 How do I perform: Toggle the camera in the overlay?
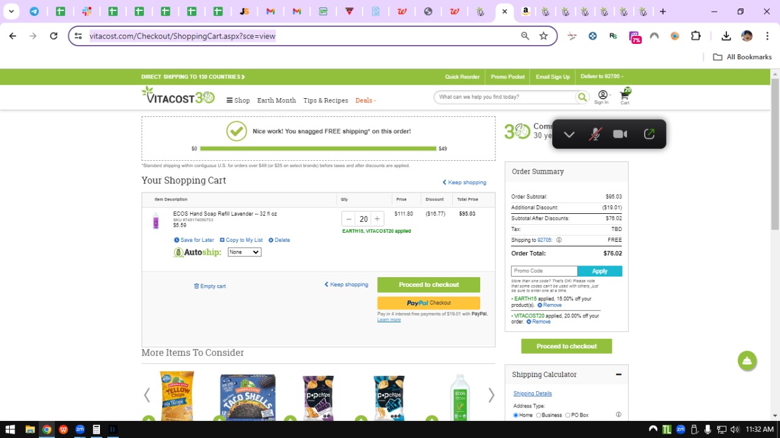coord(620,134)
